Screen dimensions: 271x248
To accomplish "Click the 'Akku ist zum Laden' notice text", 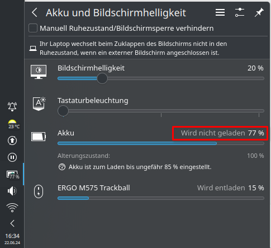I will click(x=140, y=167).
